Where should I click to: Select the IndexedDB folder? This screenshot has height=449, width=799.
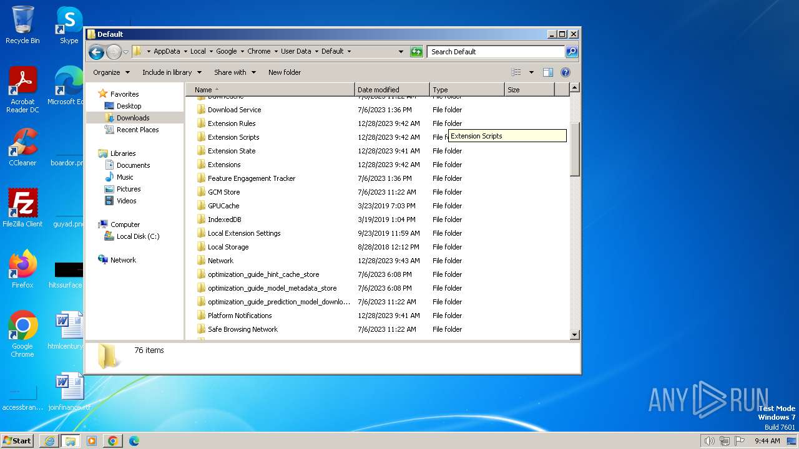point(224,220)
